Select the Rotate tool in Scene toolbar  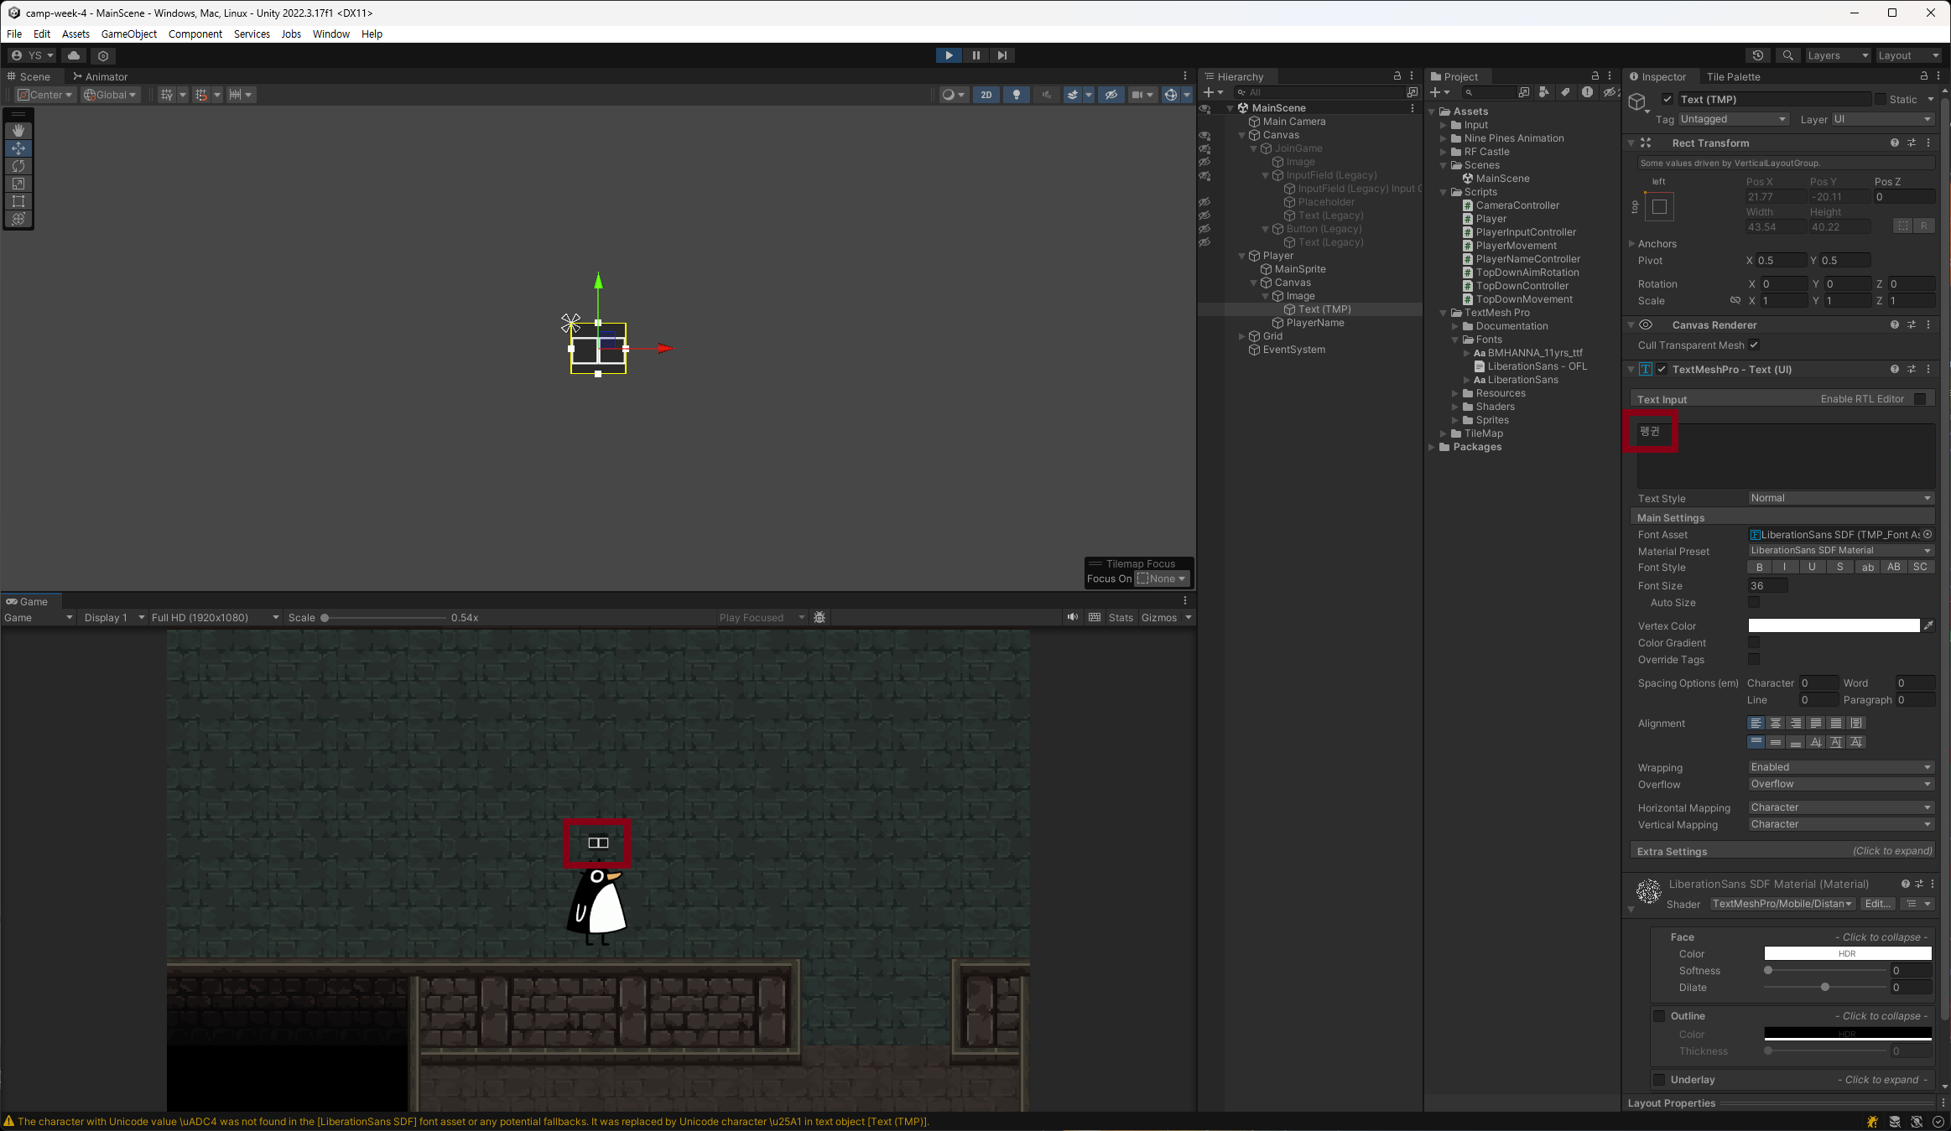tap(18, 166)
